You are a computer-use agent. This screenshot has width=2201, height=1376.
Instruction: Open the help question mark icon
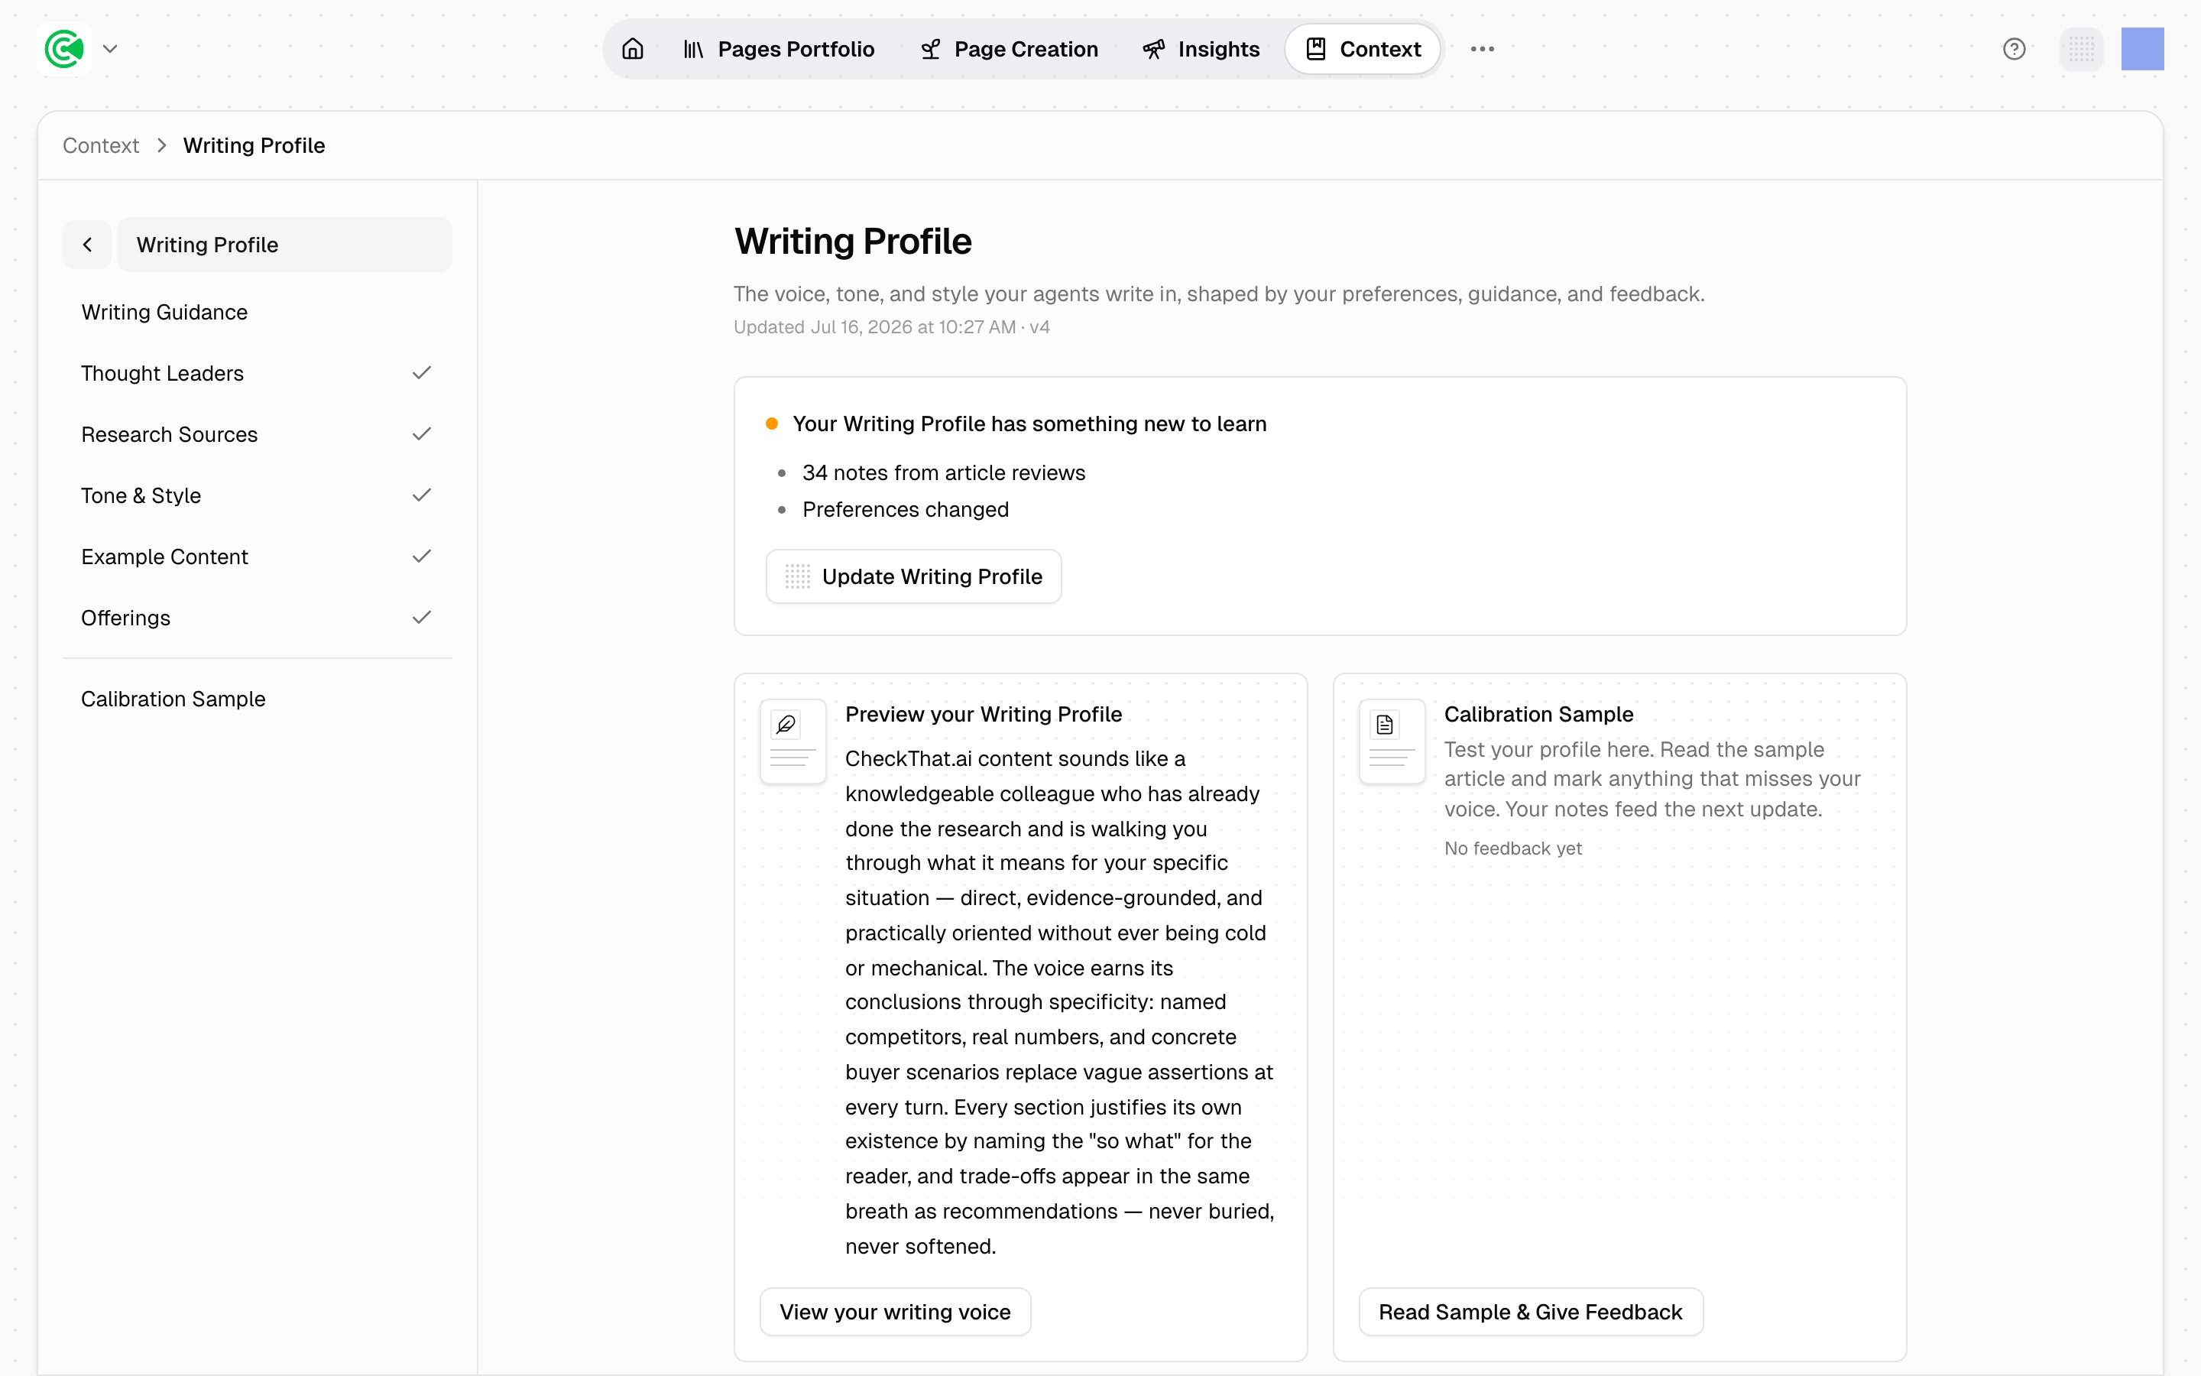click(2014, 49)
